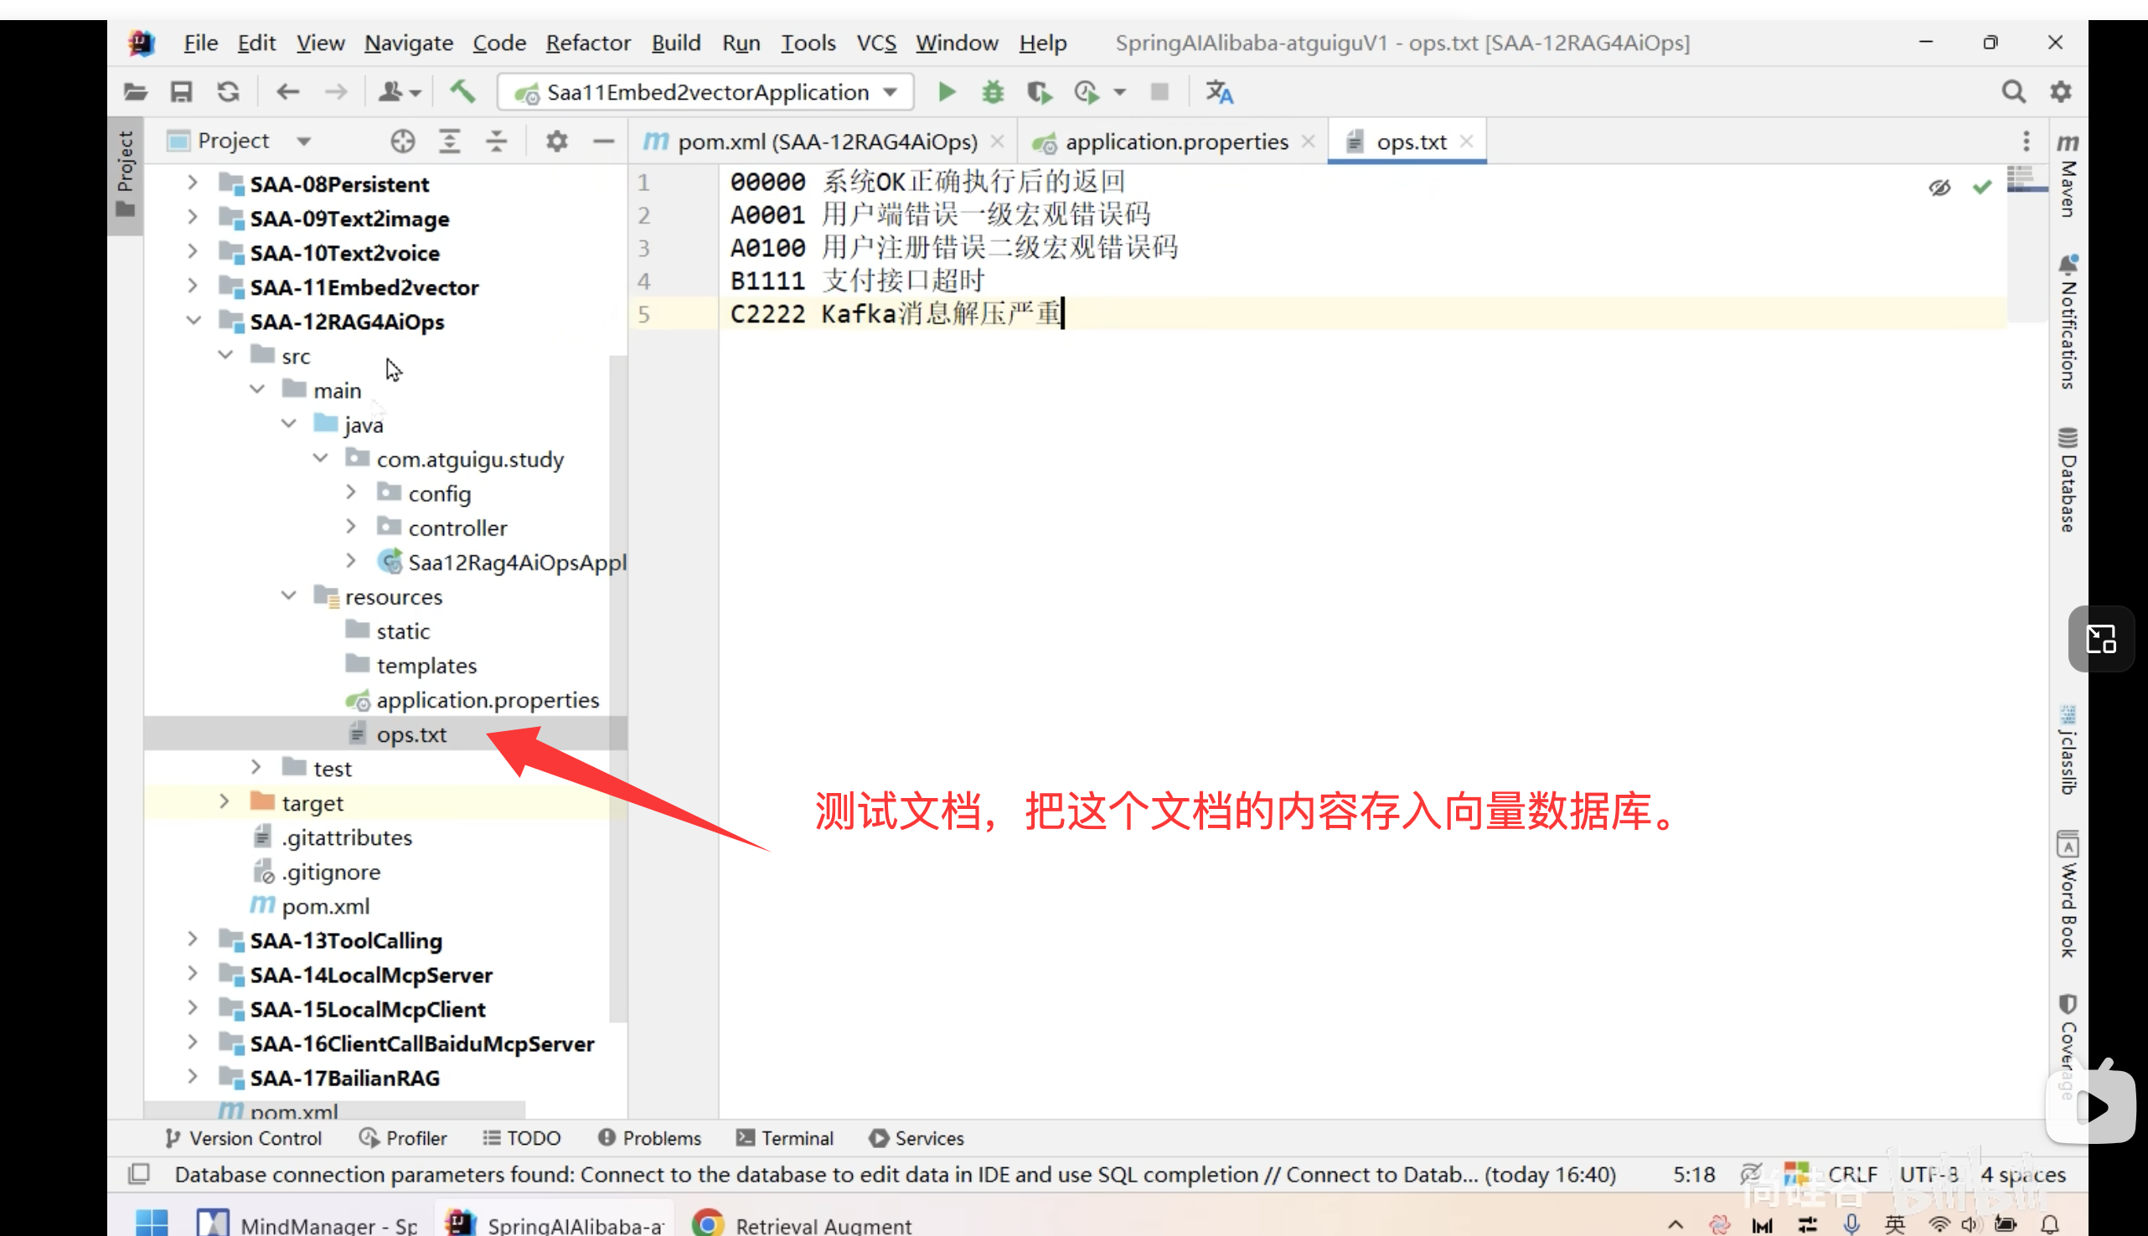Open the Terminal tool window

785,1137
